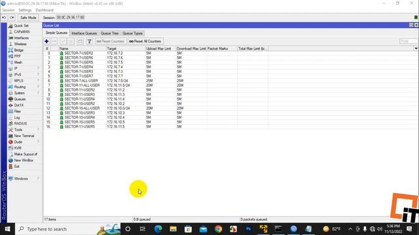Click the redo arrow in WinBox toolbar

[12, 18]
